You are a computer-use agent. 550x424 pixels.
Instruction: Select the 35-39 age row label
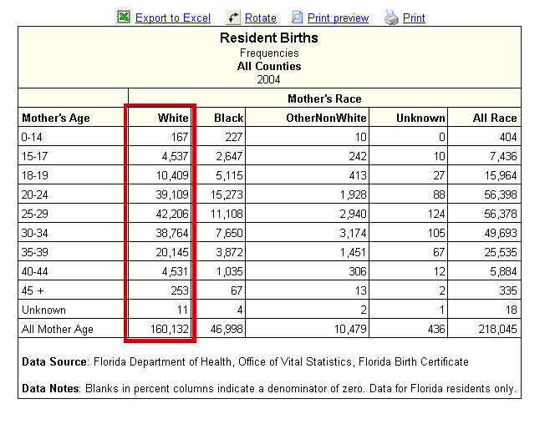(34, 252)
